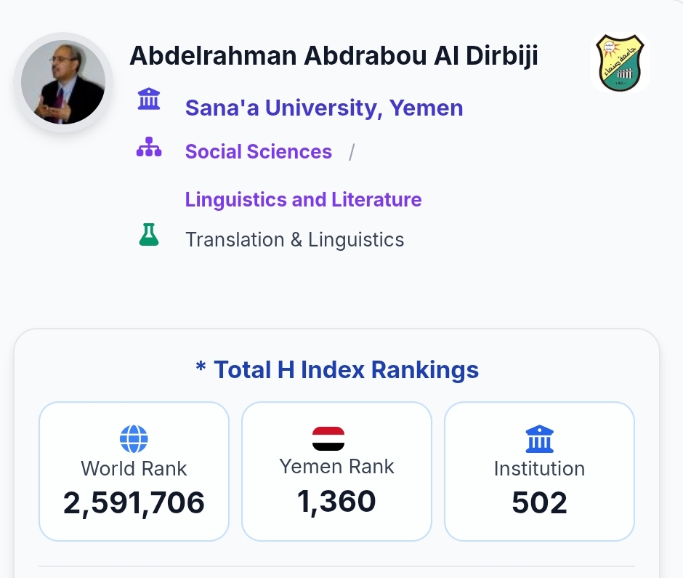
Task: Click the green flask icon beside Translation & Linguistics
Action: 149,235
